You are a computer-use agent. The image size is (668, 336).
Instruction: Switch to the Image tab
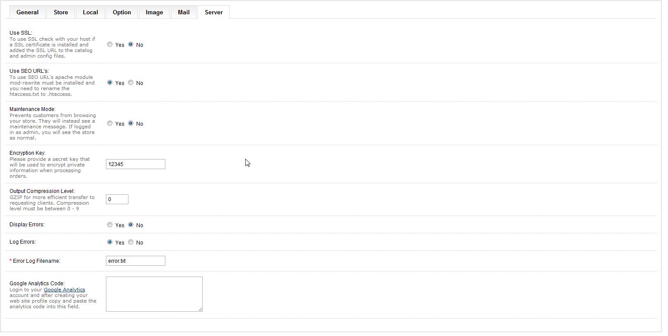point(154,12)
